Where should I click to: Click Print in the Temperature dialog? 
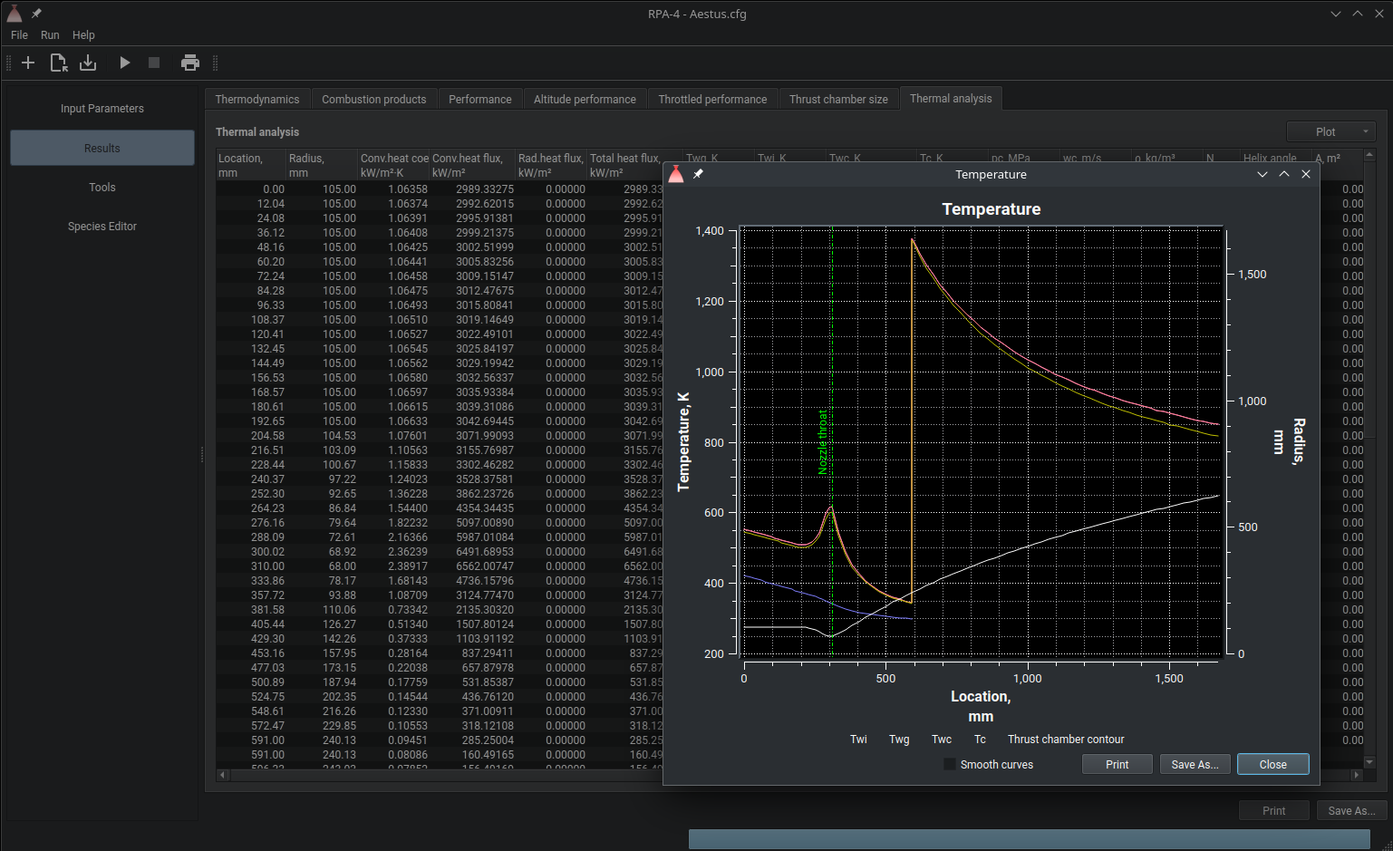click(1117, 765)
